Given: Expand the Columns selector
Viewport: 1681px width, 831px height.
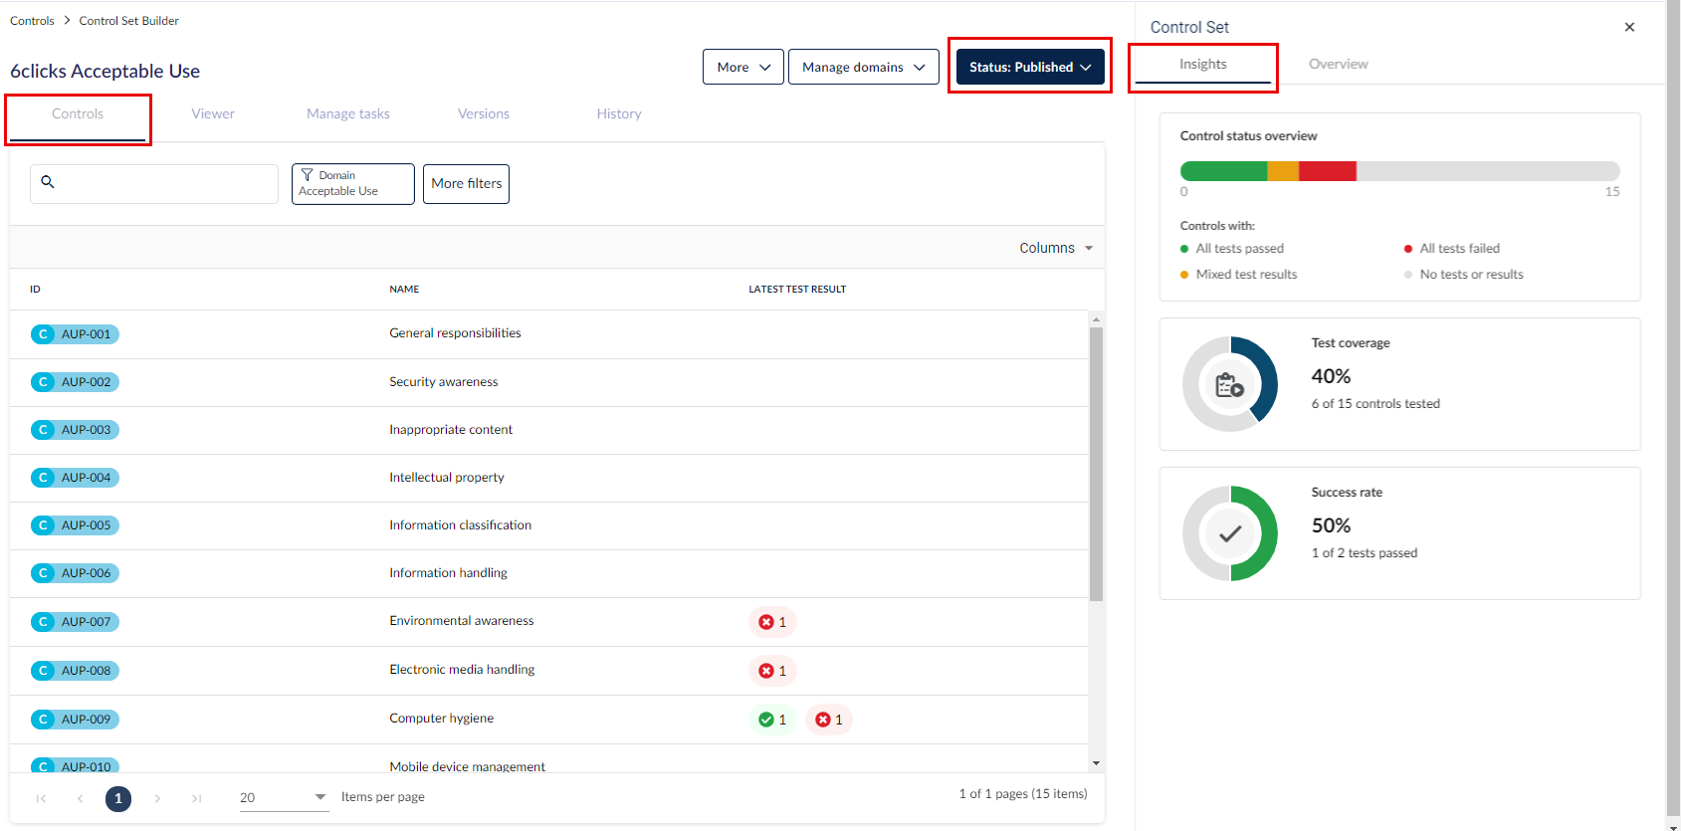Looking at the screenshot, I should [1055, 248].
